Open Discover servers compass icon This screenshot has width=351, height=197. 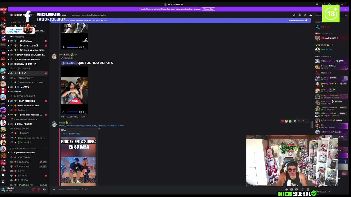click(3, 181)
